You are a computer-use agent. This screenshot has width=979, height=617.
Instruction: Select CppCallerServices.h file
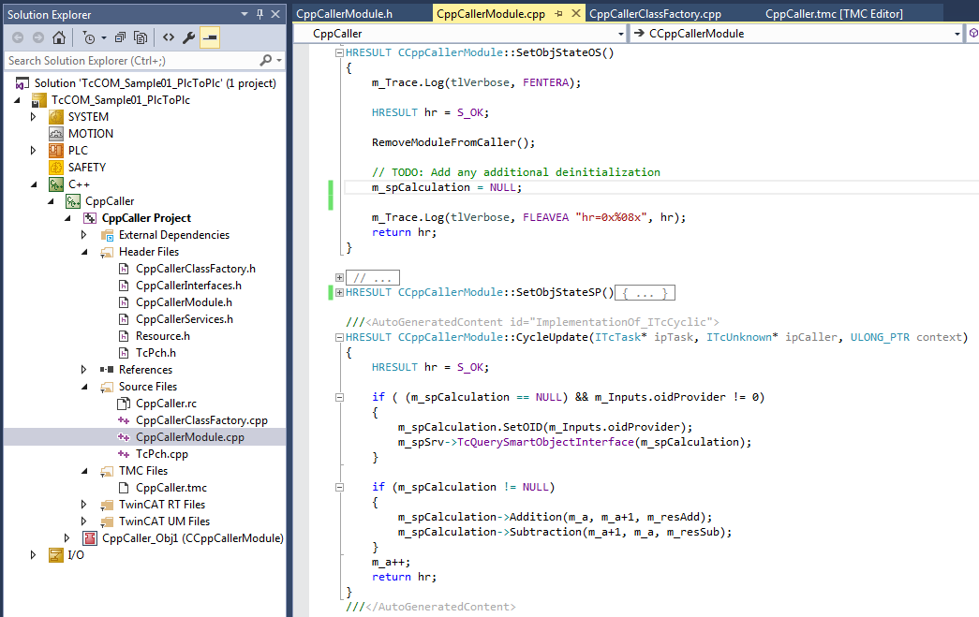pos(185,318)
